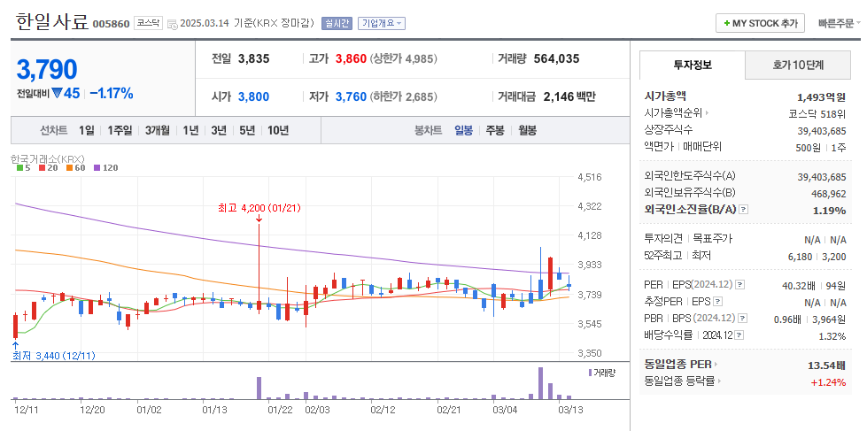This screenshot has height=431, width=867.
Task: Click the 저가 value 3,760
Action: tap(351, 96)
